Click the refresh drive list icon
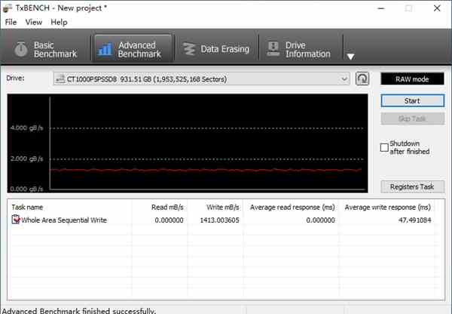The width and height of the screenshot is (452, 314). coord(362,78)
